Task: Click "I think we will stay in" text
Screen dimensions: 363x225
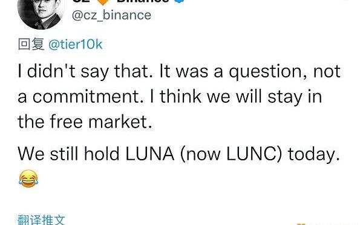Action: point(236,97)
